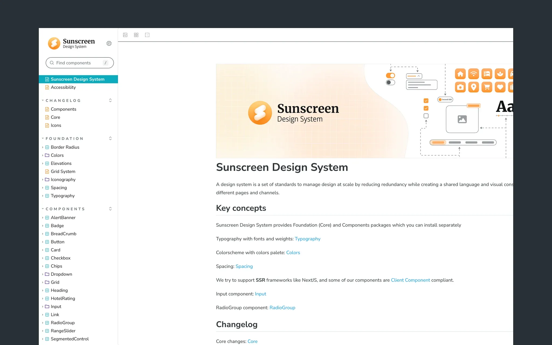Click the image placeholder icon in banner
The image size is (552, 345).
462,119
